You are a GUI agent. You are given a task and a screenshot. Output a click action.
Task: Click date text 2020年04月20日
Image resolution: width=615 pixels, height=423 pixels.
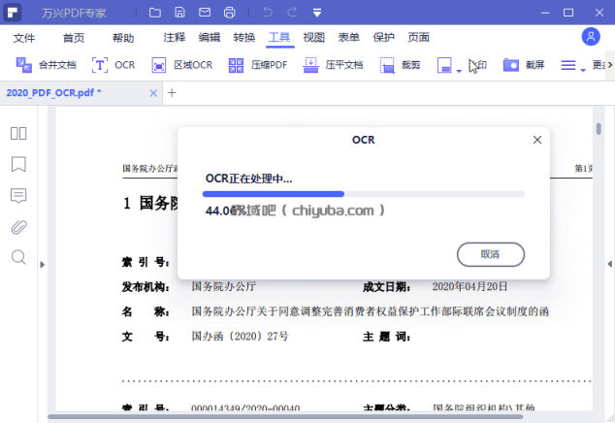(x=469, y=286)
